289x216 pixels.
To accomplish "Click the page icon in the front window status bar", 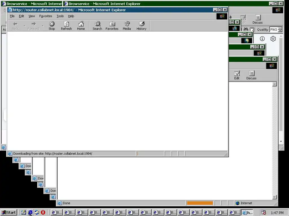I will coord(10,153).
